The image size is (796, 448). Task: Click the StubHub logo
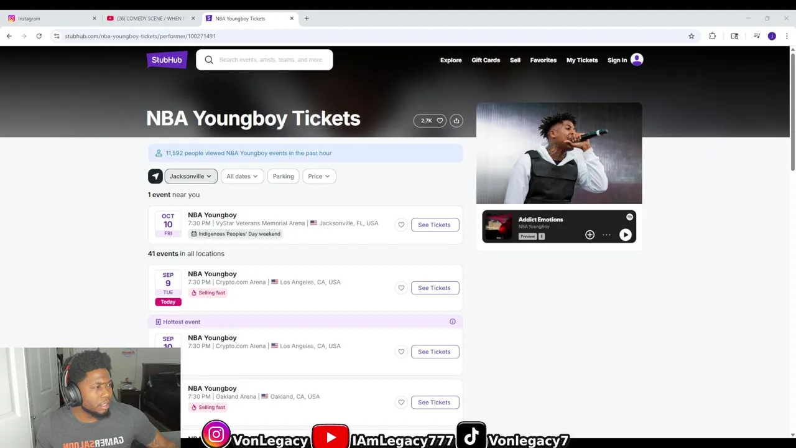tap(167, 60)
